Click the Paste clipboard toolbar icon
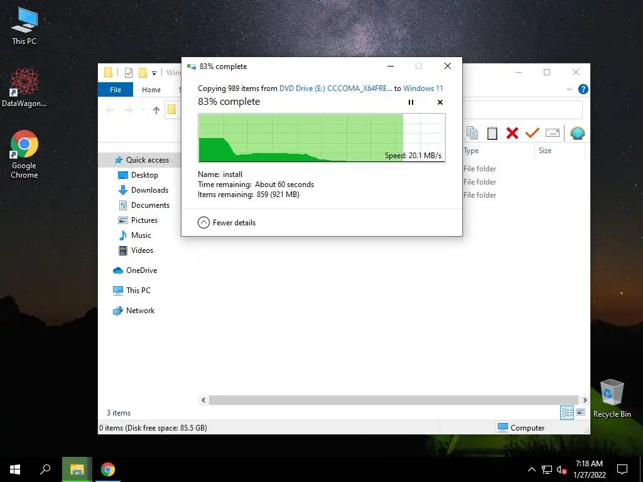This screenshot has height=482, width=643. (x=492, y=133)
